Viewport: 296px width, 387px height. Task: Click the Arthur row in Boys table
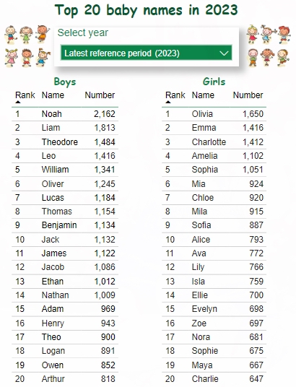(65, 379)
